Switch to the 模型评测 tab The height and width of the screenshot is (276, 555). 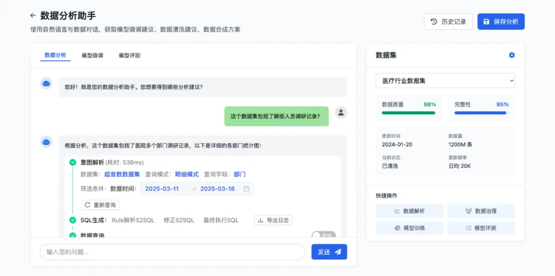click(129, 55)
